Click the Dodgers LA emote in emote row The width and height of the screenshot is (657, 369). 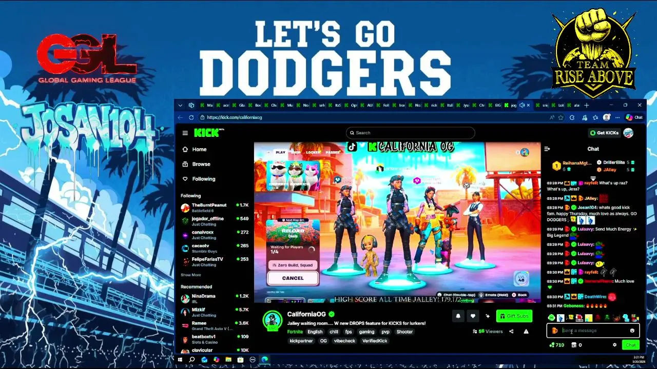pyautogui.click(x=561, y=318)
